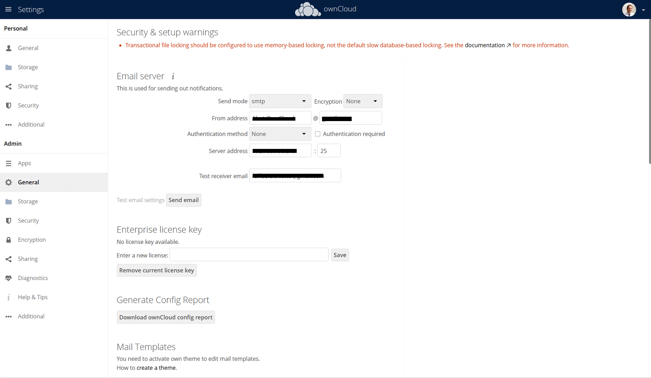651x378 pixels.
Task: Click the Personal Security shield icon
Action: 8,106
